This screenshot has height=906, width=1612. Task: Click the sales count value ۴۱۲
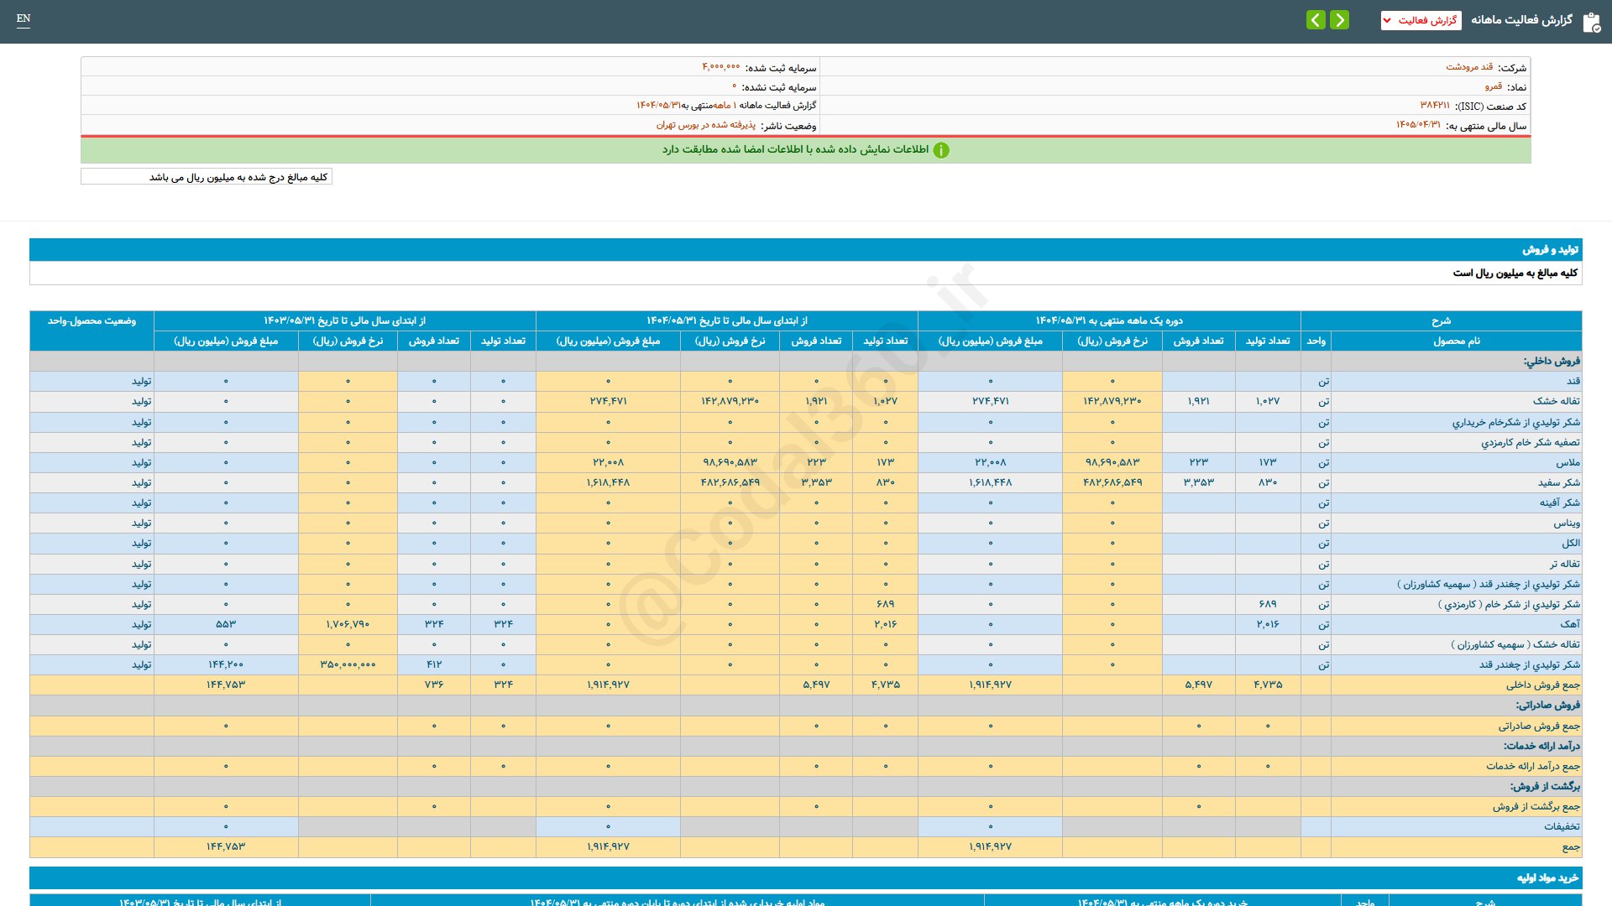(x=434, y=665)
